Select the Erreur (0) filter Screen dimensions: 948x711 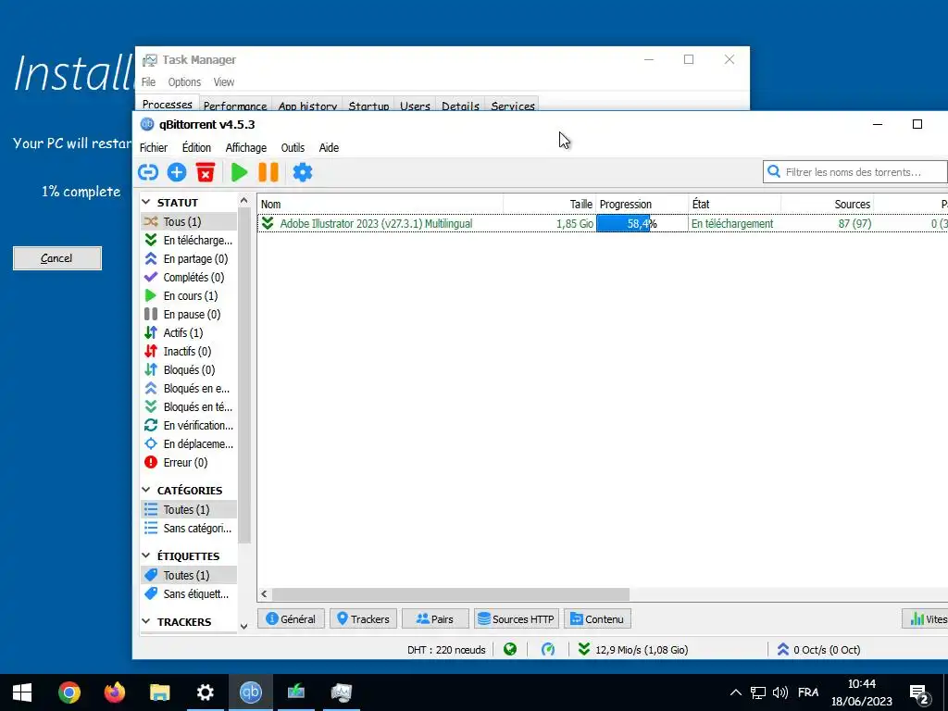click(189, 463)
